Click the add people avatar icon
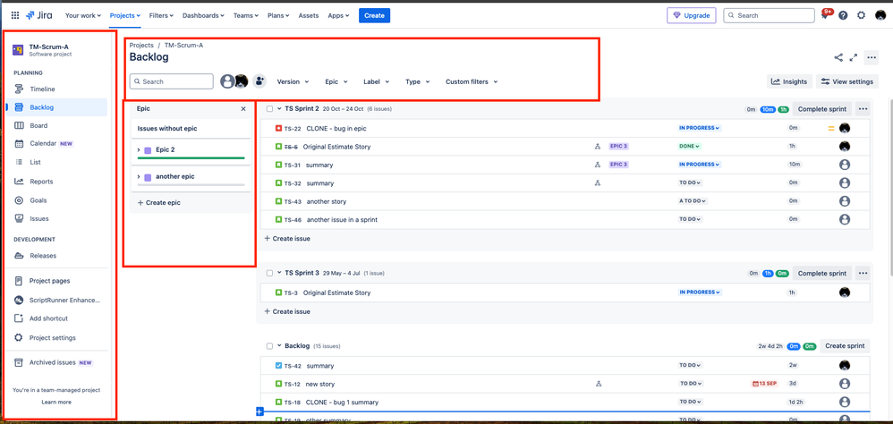The image size is (893, 424). (259, 81)
